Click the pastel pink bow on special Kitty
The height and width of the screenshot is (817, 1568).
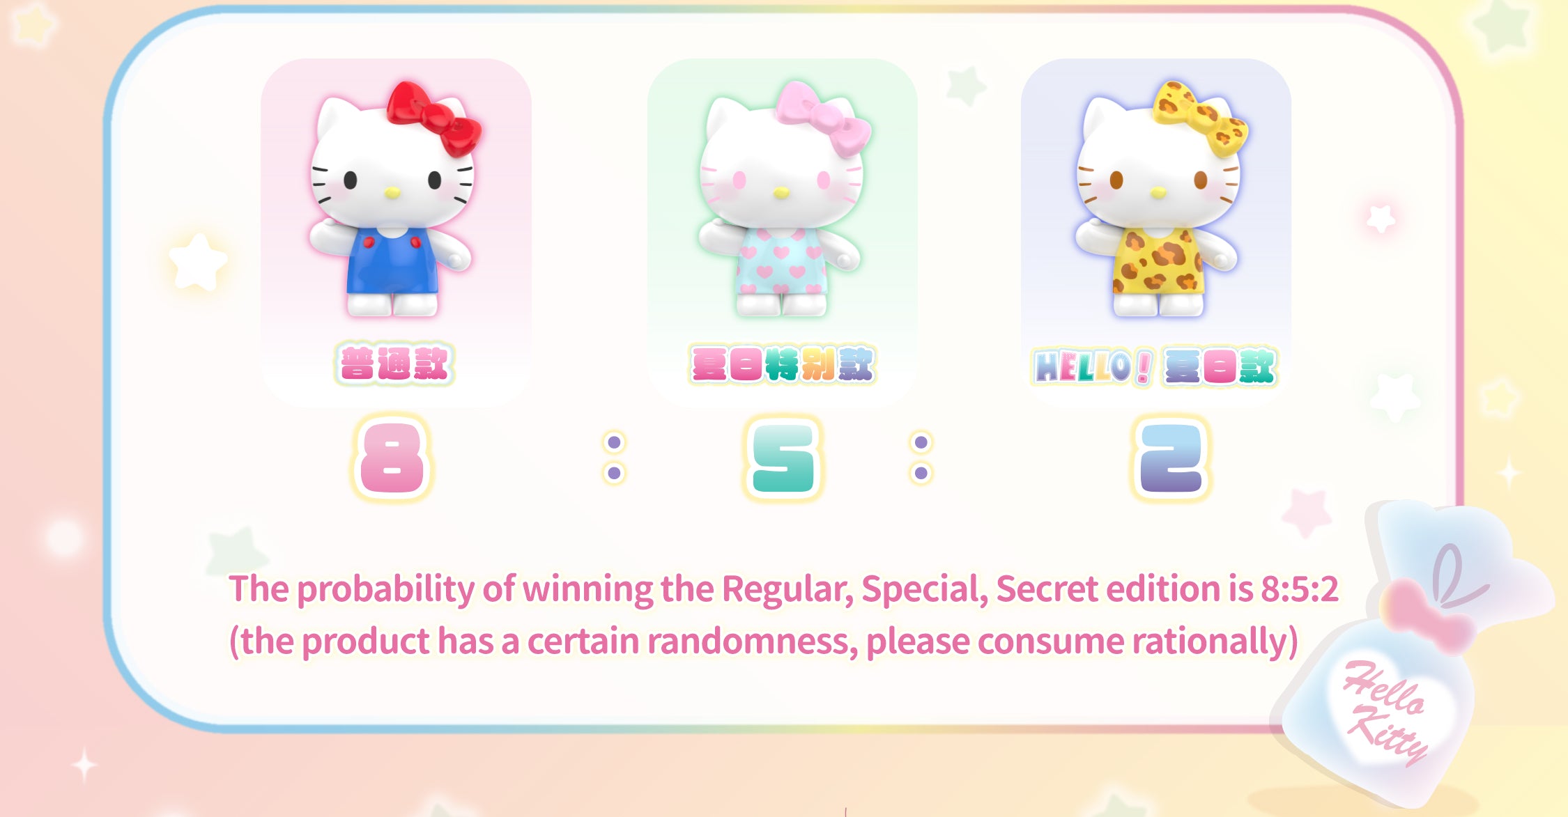[823, 118]
